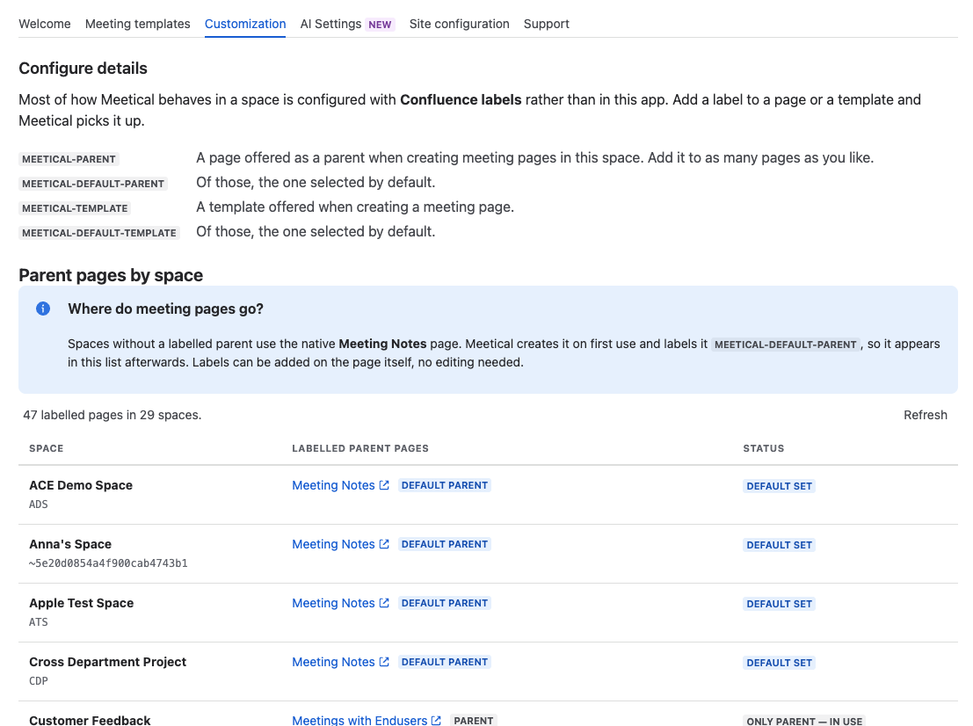This screenshot has height=726, width=973.
Task: Click PARENT badge beside Meetings with Endusers
Action: pos(474,721)
